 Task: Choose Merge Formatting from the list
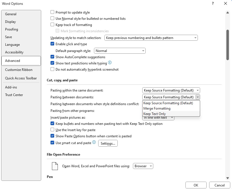coord(171,108)
